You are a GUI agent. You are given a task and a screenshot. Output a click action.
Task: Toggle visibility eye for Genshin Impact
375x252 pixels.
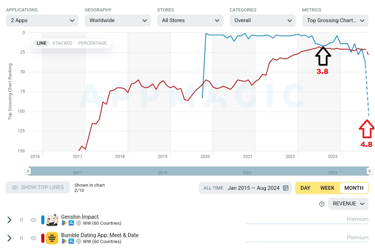(x=34, y=220)
